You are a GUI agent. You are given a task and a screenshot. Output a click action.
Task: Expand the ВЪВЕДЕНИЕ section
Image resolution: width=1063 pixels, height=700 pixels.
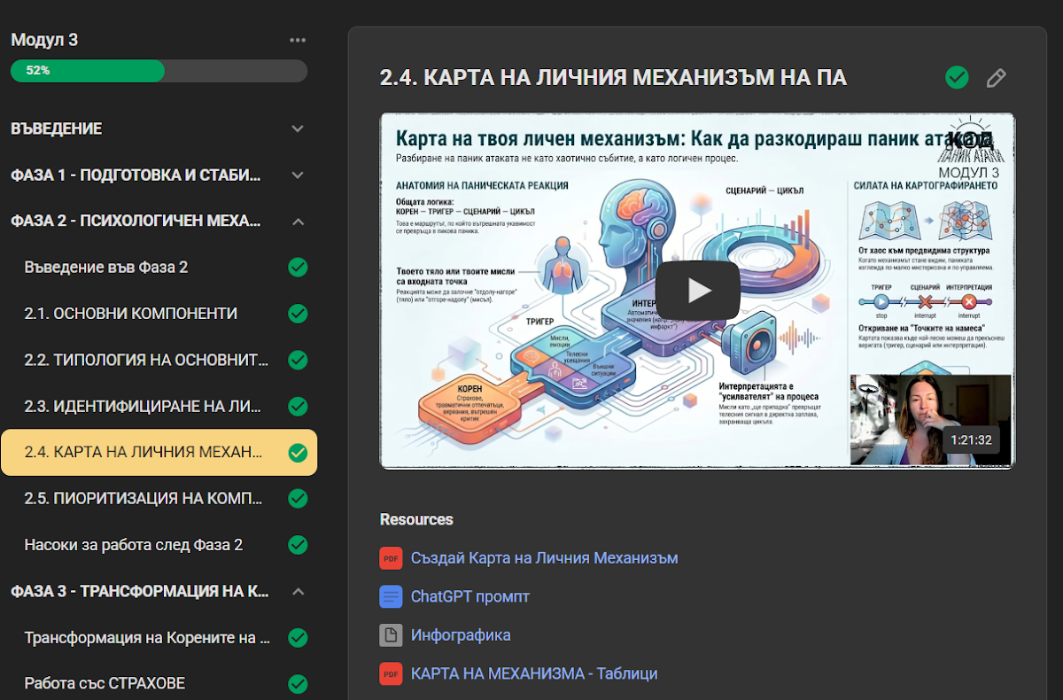298,128
